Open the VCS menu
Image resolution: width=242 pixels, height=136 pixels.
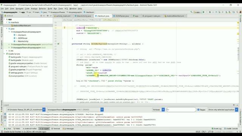click(66, 9)
